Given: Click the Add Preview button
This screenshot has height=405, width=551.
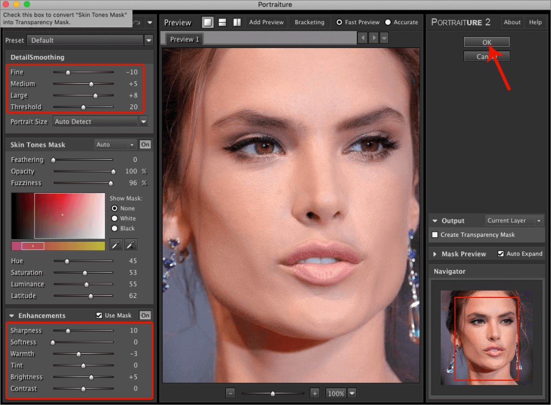Looking at the screenshot, I should (266, 23).
